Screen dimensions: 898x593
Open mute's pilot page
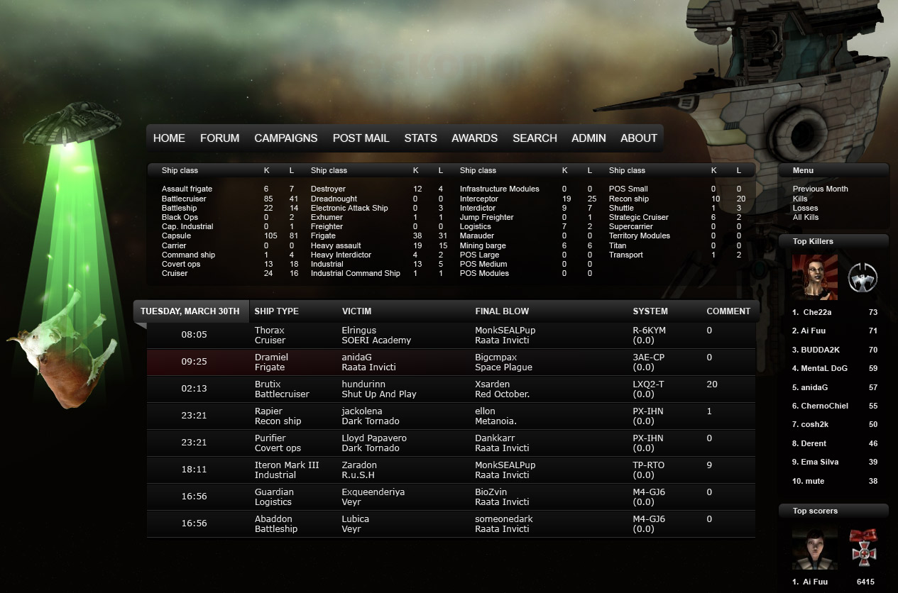(x=816, y=481)
